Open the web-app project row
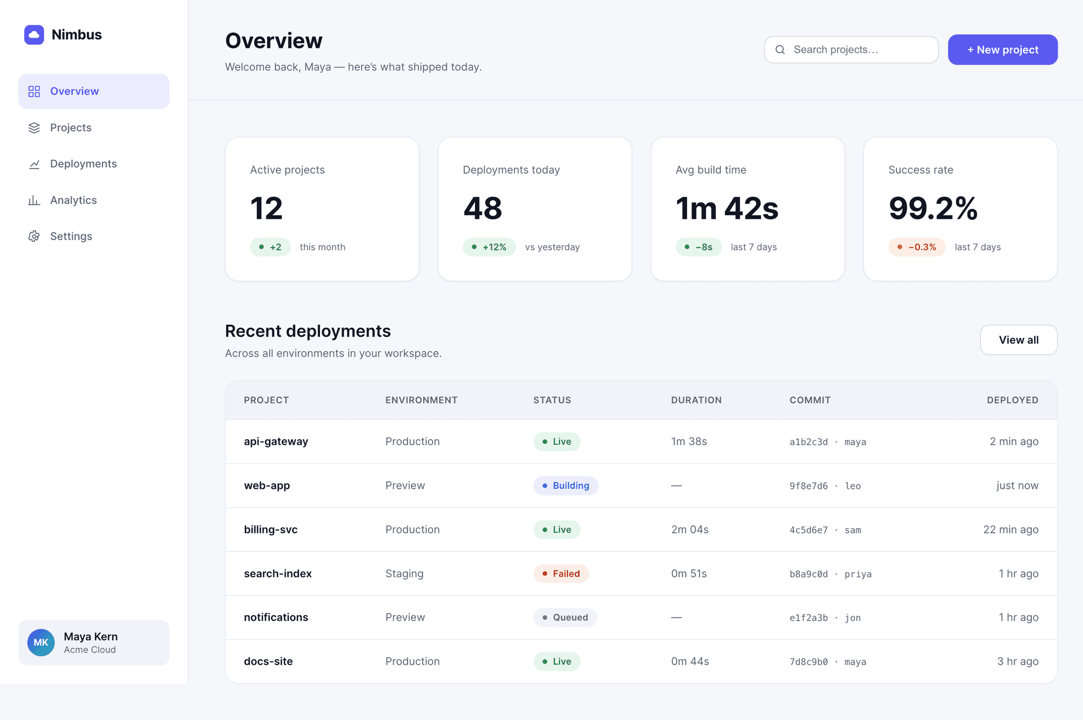 641,486
